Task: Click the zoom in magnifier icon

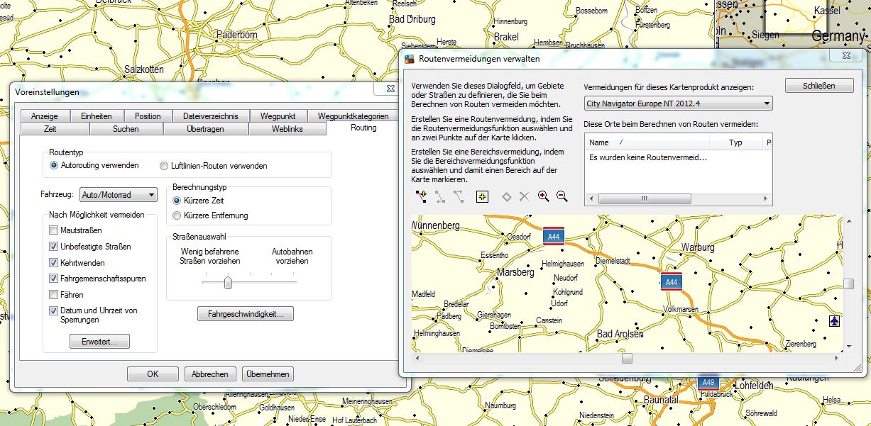Action: (544, 196)
